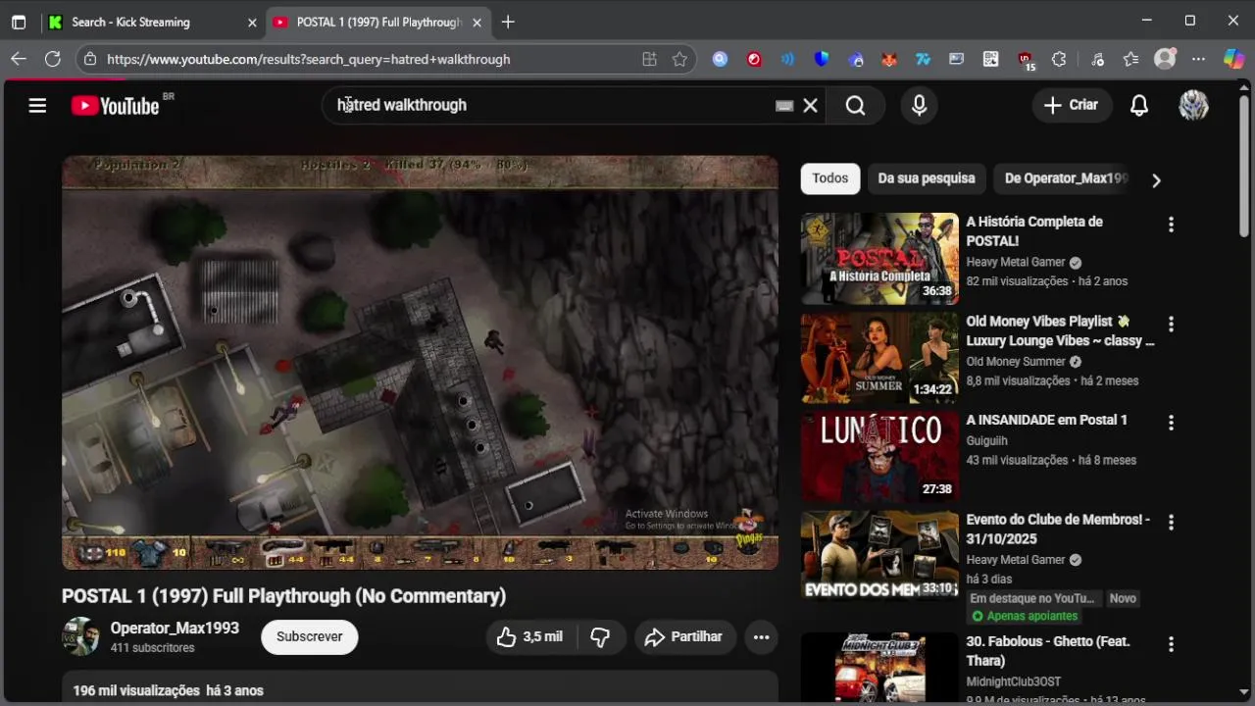Share the video using Partilhar
The height and width of the screenshot is (706, 1255).
coord(683,636)
